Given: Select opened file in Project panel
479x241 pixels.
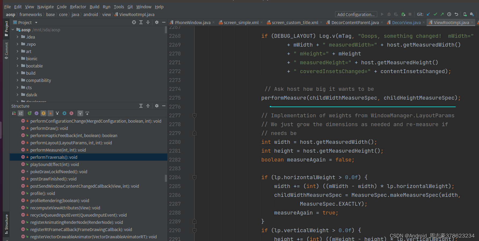Looking at the screenshot, I should [x=134, y=22].
